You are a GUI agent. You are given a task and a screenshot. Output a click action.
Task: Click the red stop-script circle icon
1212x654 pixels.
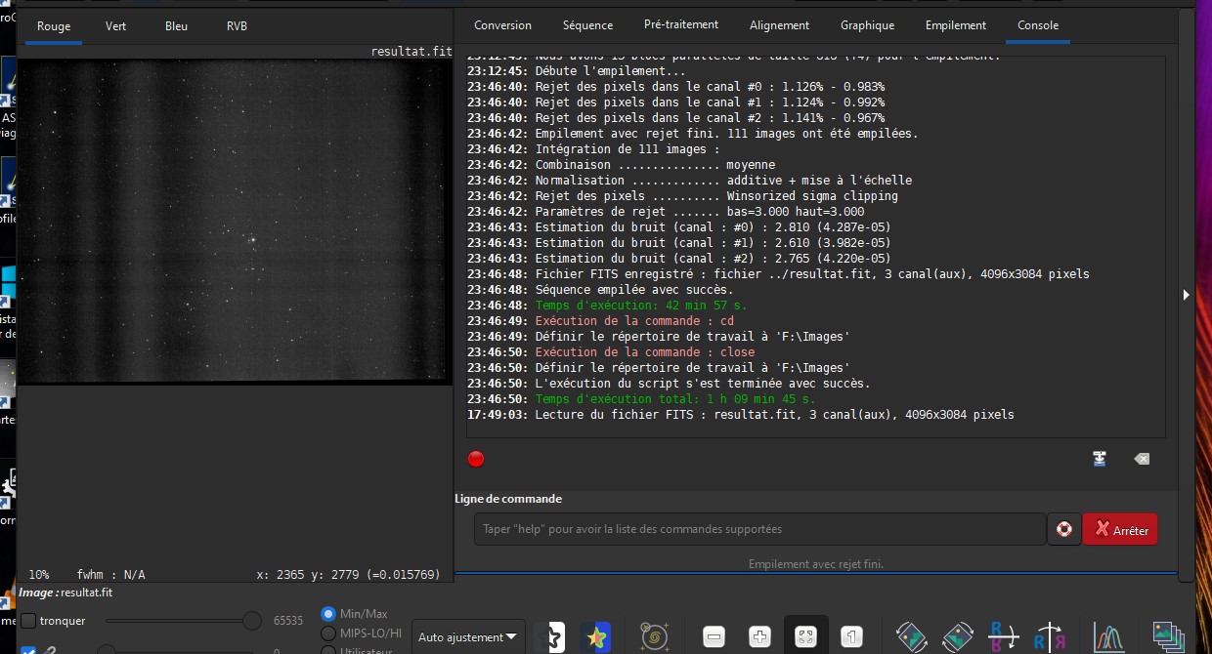click(476, 459)
